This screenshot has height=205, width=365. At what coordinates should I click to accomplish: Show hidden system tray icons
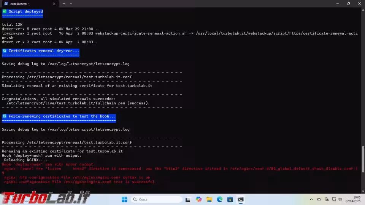point(311,199)
